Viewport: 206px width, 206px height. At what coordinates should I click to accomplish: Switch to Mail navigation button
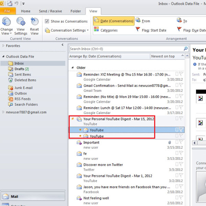click(33, 197)
